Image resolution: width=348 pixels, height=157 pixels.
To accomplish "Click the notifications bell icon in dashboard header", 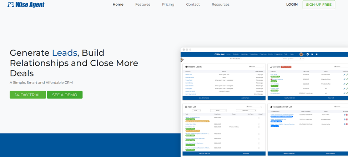I will click(312, 54).
